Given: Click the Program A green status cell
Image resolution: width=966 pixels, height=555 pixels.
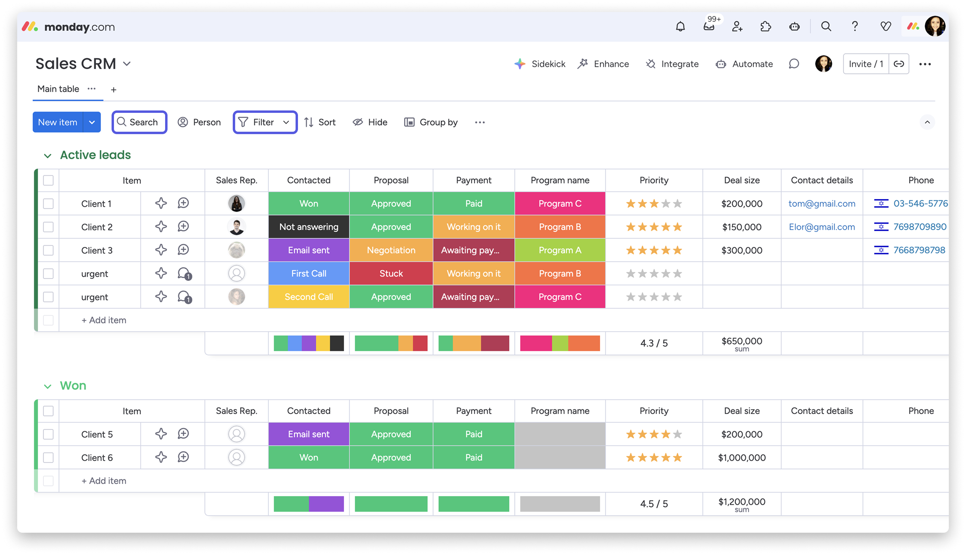Looking at the screenshot, I should coord(560,250).
